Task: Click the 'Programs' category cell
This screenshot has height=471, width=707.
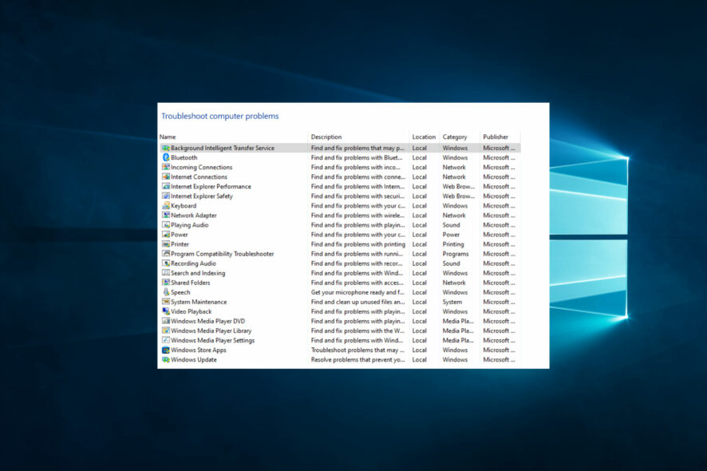Action: point(456,254)
